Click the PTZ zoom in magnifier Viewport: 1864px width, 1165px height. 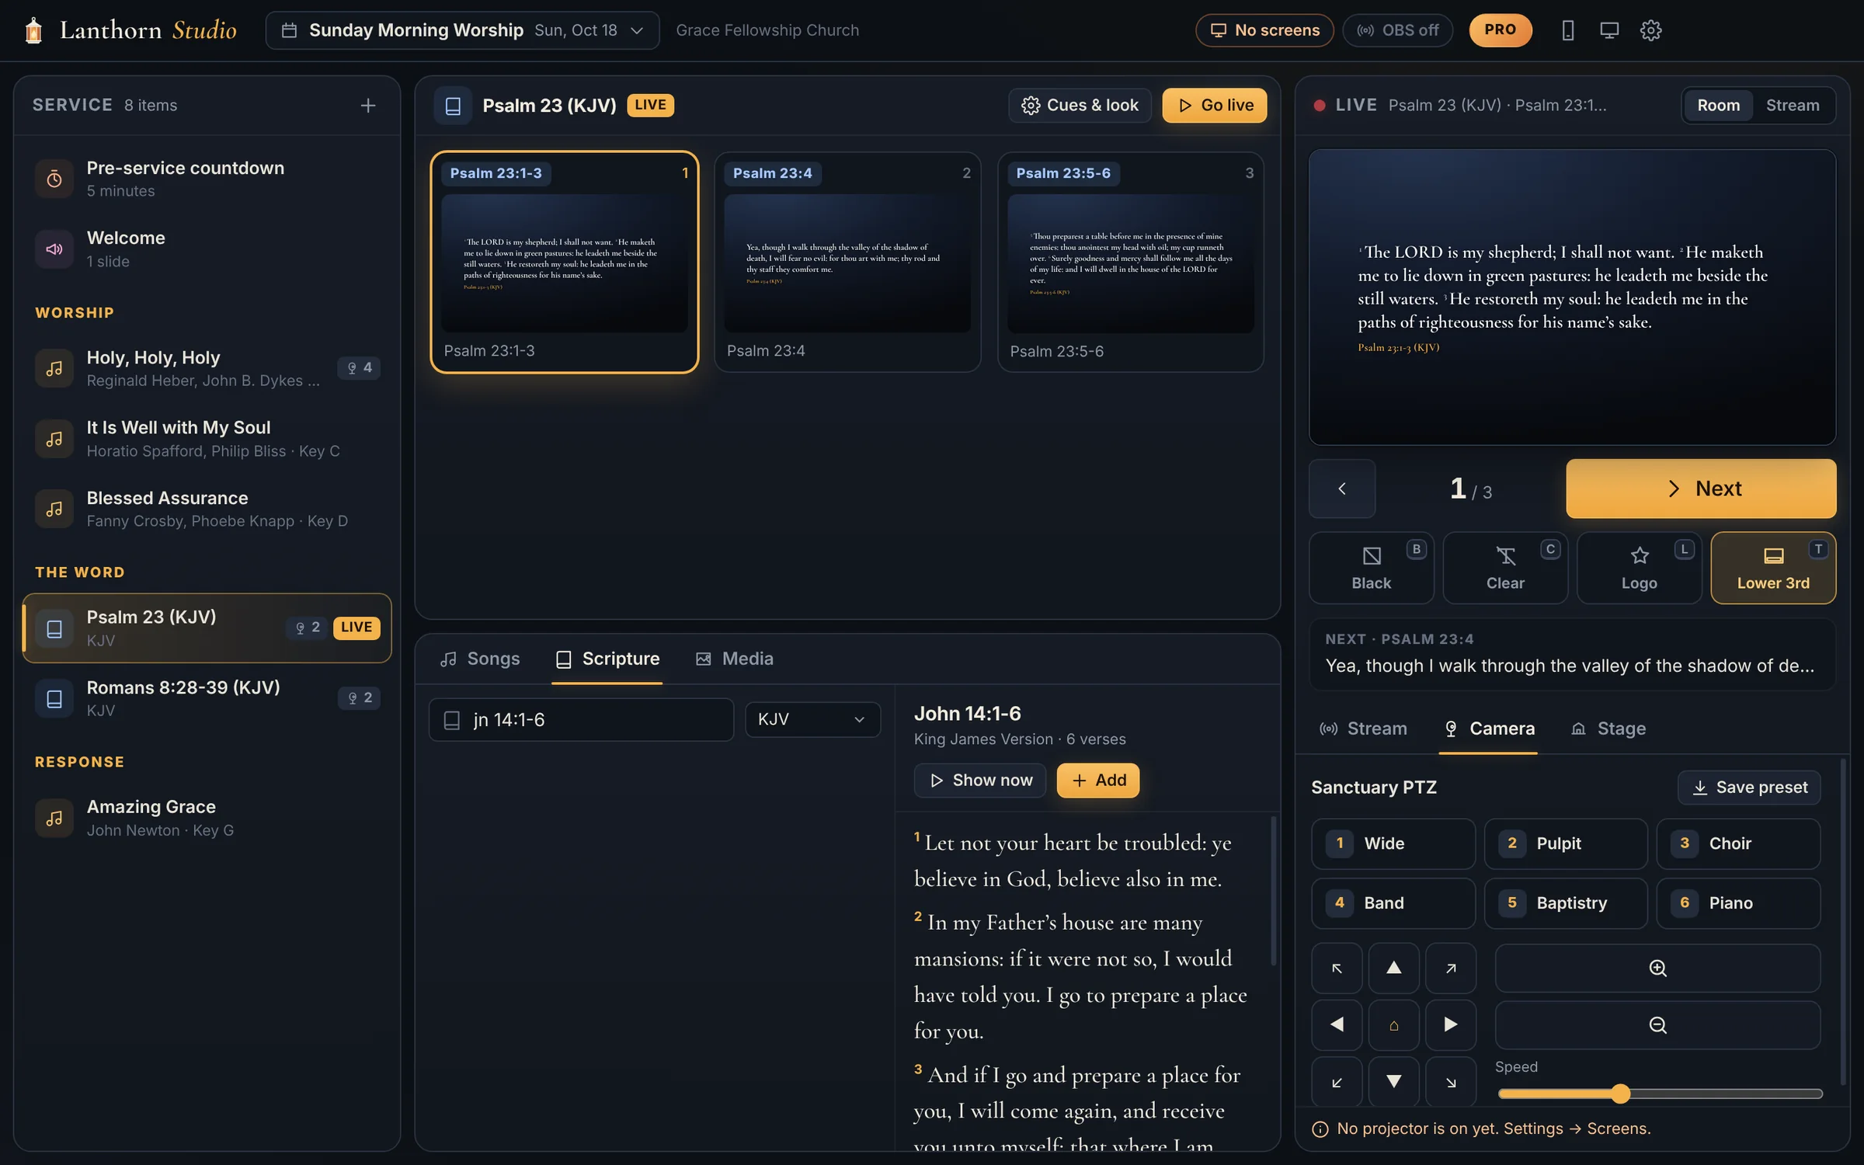(x=1657, y=968)
